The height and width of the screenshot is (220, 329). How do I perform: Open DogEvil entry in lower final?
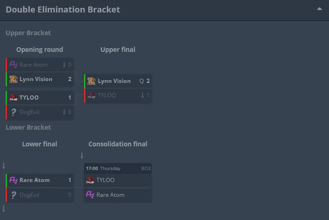pyautogui.click(x=40, y=195)
